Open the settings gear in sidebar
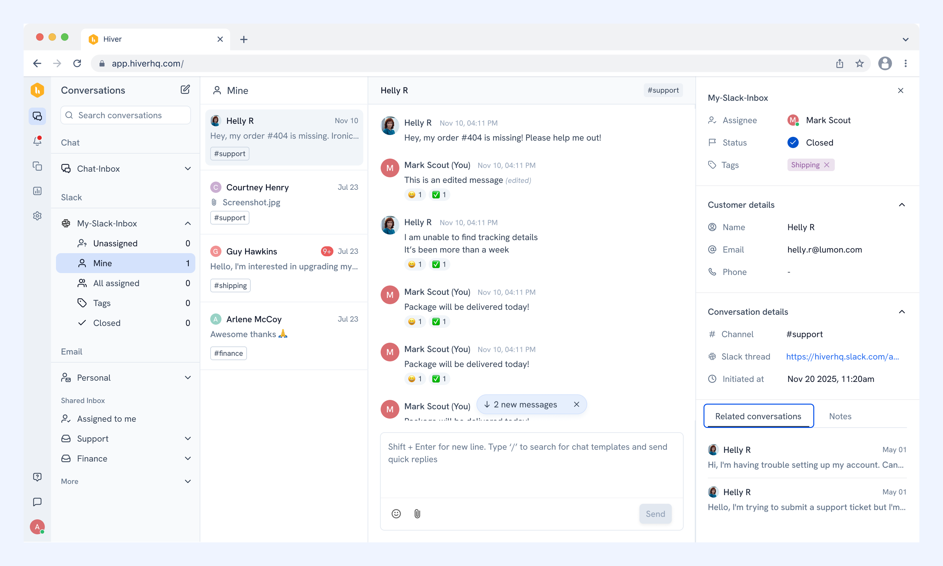This screenshot has height=566, width=943. click(37, 216)
